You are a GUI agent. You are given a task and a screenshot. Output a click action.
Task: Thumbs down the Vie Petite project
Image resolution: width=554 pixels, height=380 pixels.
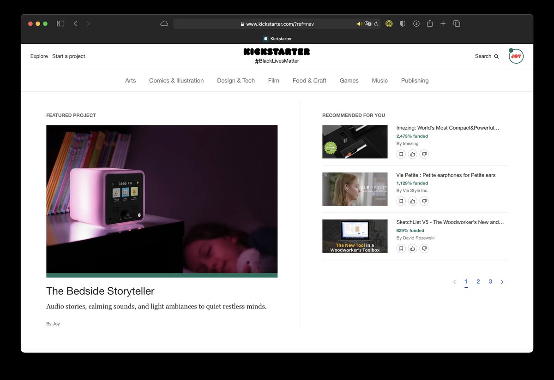424,201
